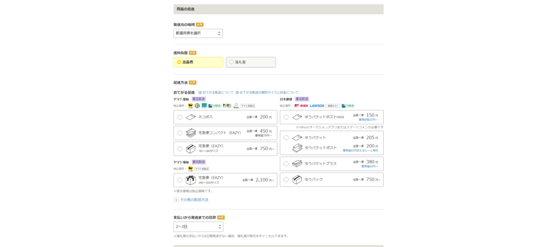Screen dimensions: 559x247
Task: Click the PUDO drop-off location logo
Action: 227,106
